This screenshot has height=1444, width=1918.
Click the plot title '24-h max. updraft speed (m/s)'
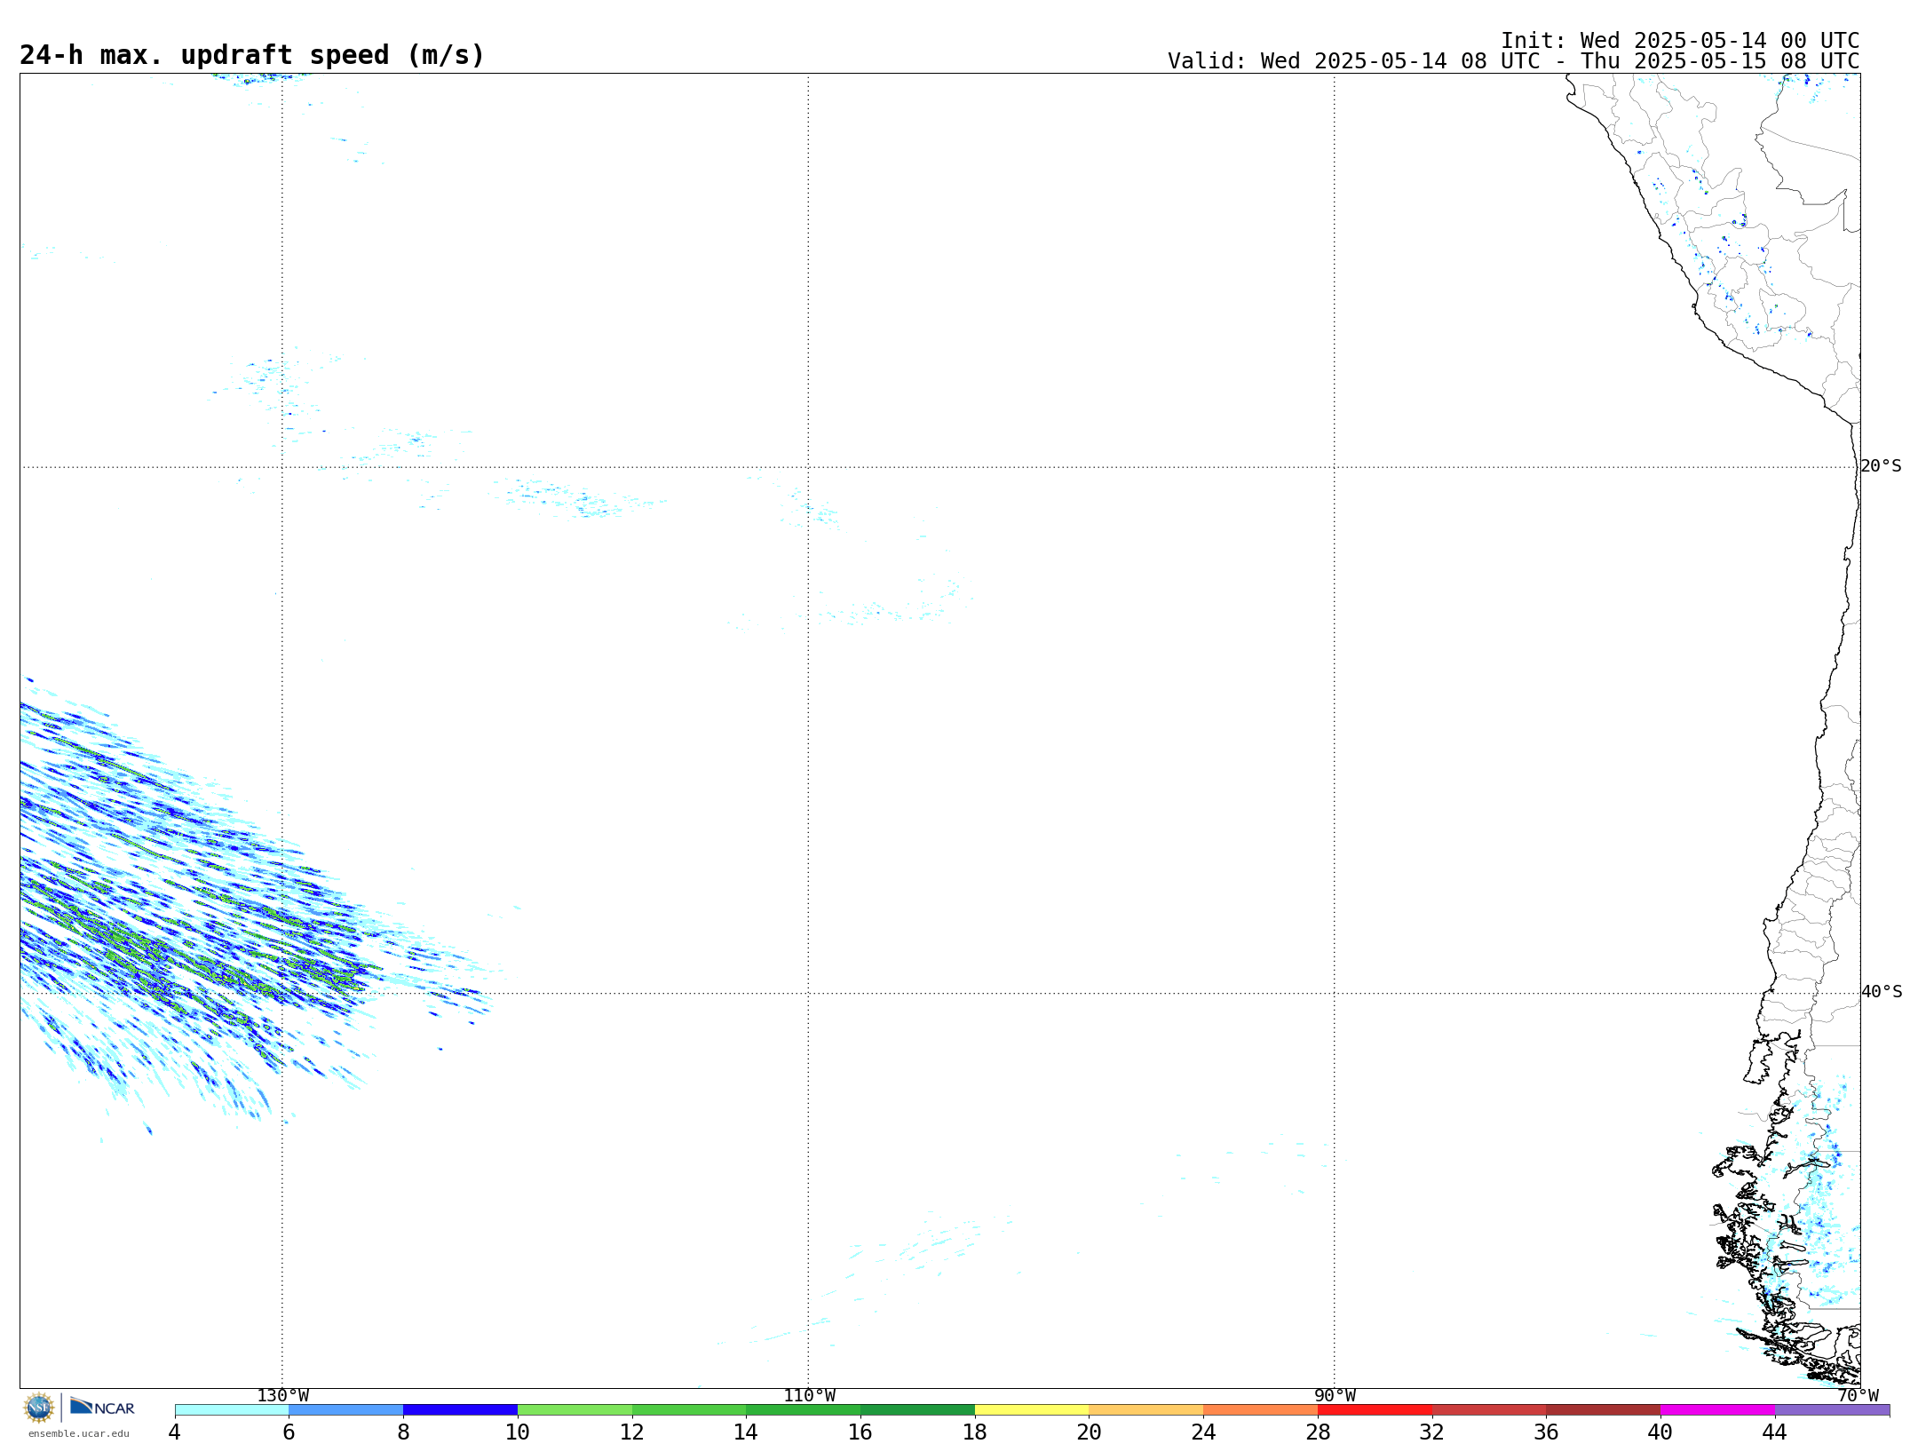point(252,55)
